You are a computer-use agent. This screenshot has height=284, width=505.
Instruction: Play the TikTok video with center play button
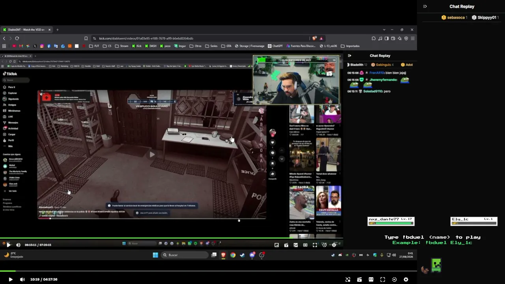coord(152,154)
